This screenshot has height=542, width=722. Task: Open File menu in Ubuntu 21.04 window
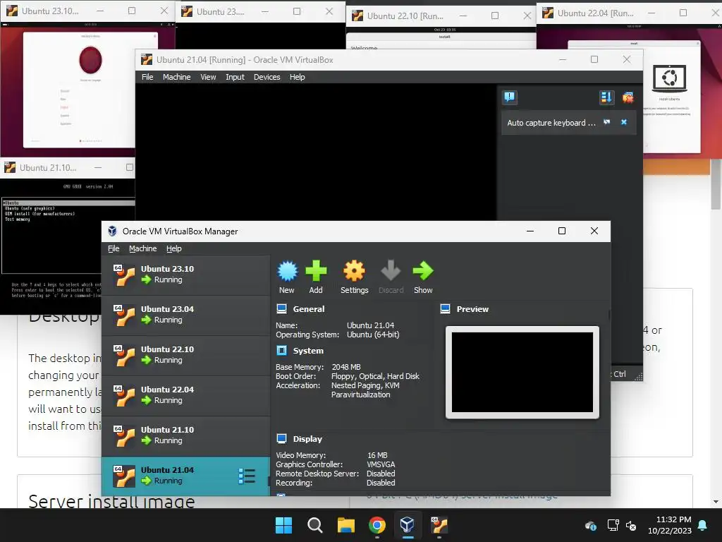147,77
